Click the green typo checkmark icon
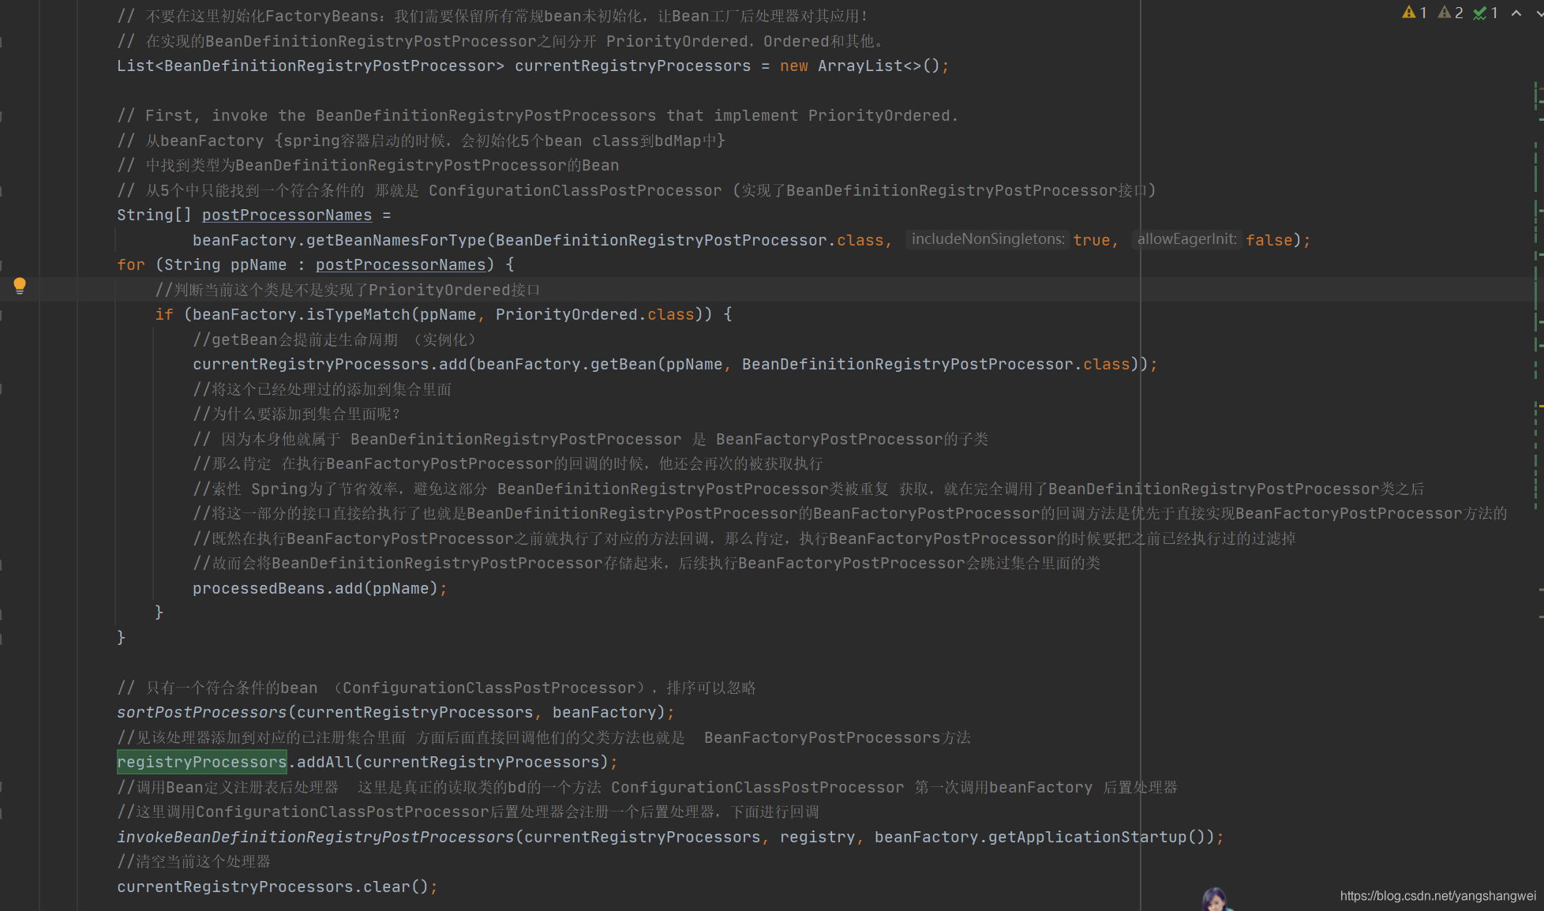Image resolution: width=1544 pixels, height=911 pixels. 1480,13
